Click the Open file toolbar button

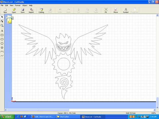point(14,10)
